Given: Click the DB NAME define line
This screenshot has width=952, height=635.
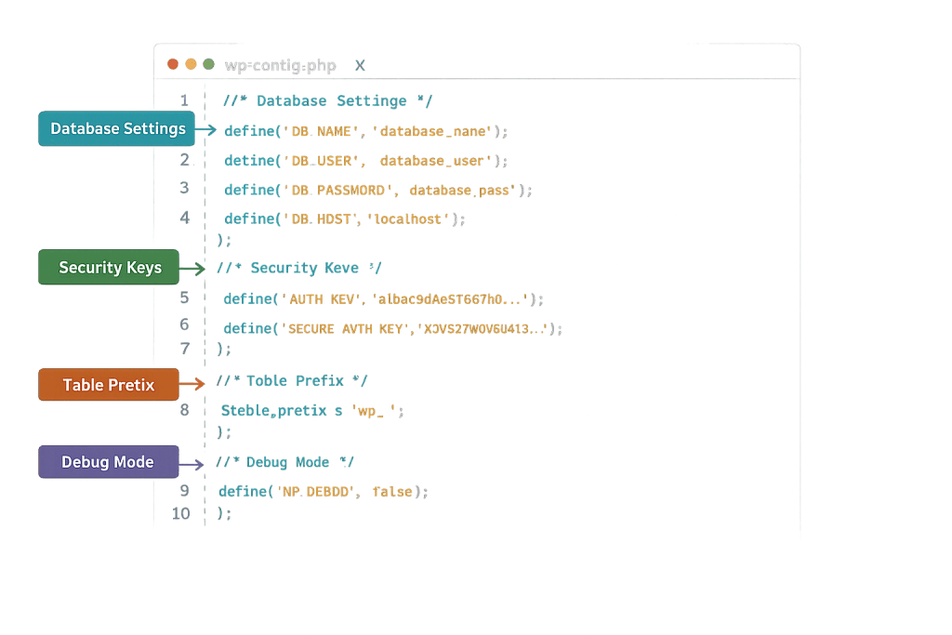Looking at the screenshot, I should click(366, 131).
